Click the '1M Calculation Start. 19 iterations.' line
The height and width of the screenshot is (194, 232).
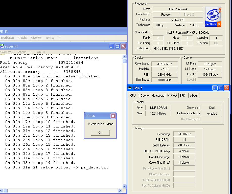(x=54, y=58)
